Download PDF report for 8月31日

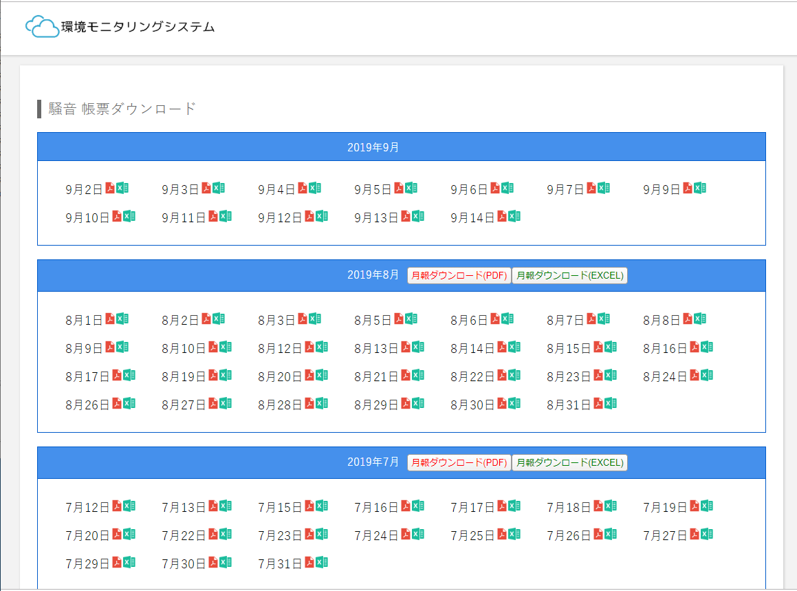[598, 402]
